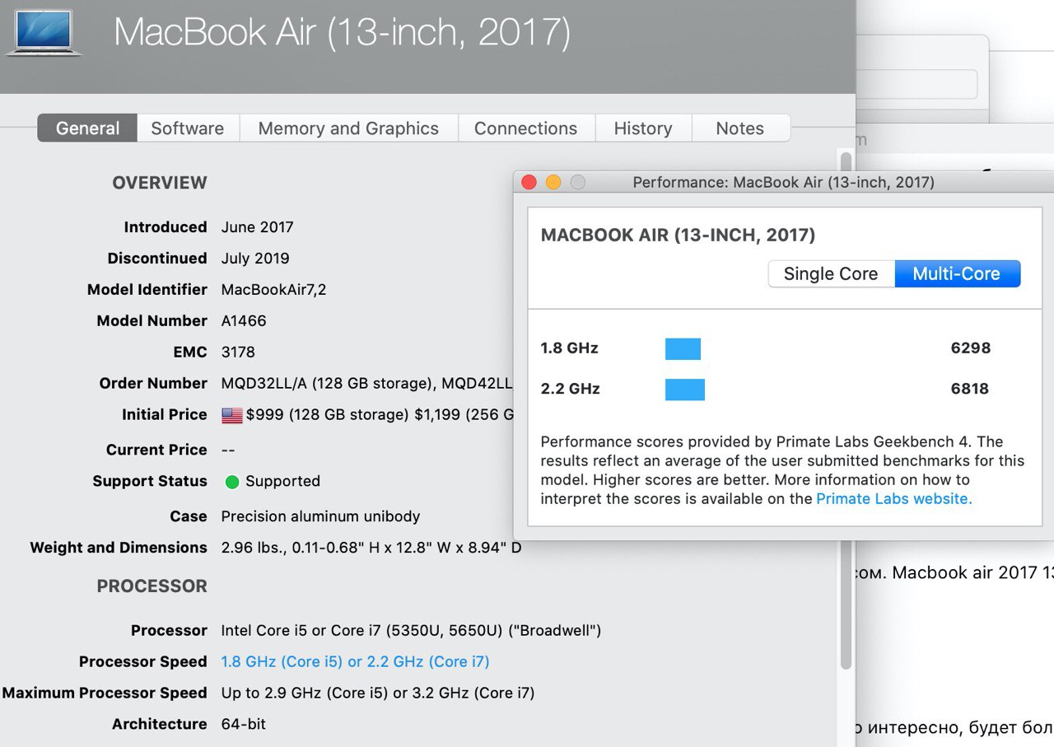Screen dimensions: 1054x747
Task: Select the Single Core segment
Action: [x=831, y=273]
